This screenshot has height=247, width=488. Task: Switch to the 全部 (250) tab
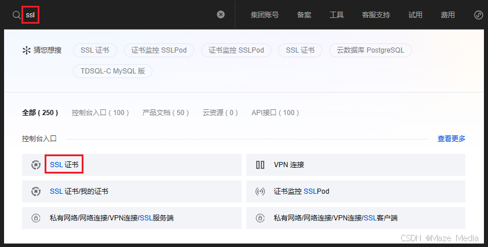[40, 112]
